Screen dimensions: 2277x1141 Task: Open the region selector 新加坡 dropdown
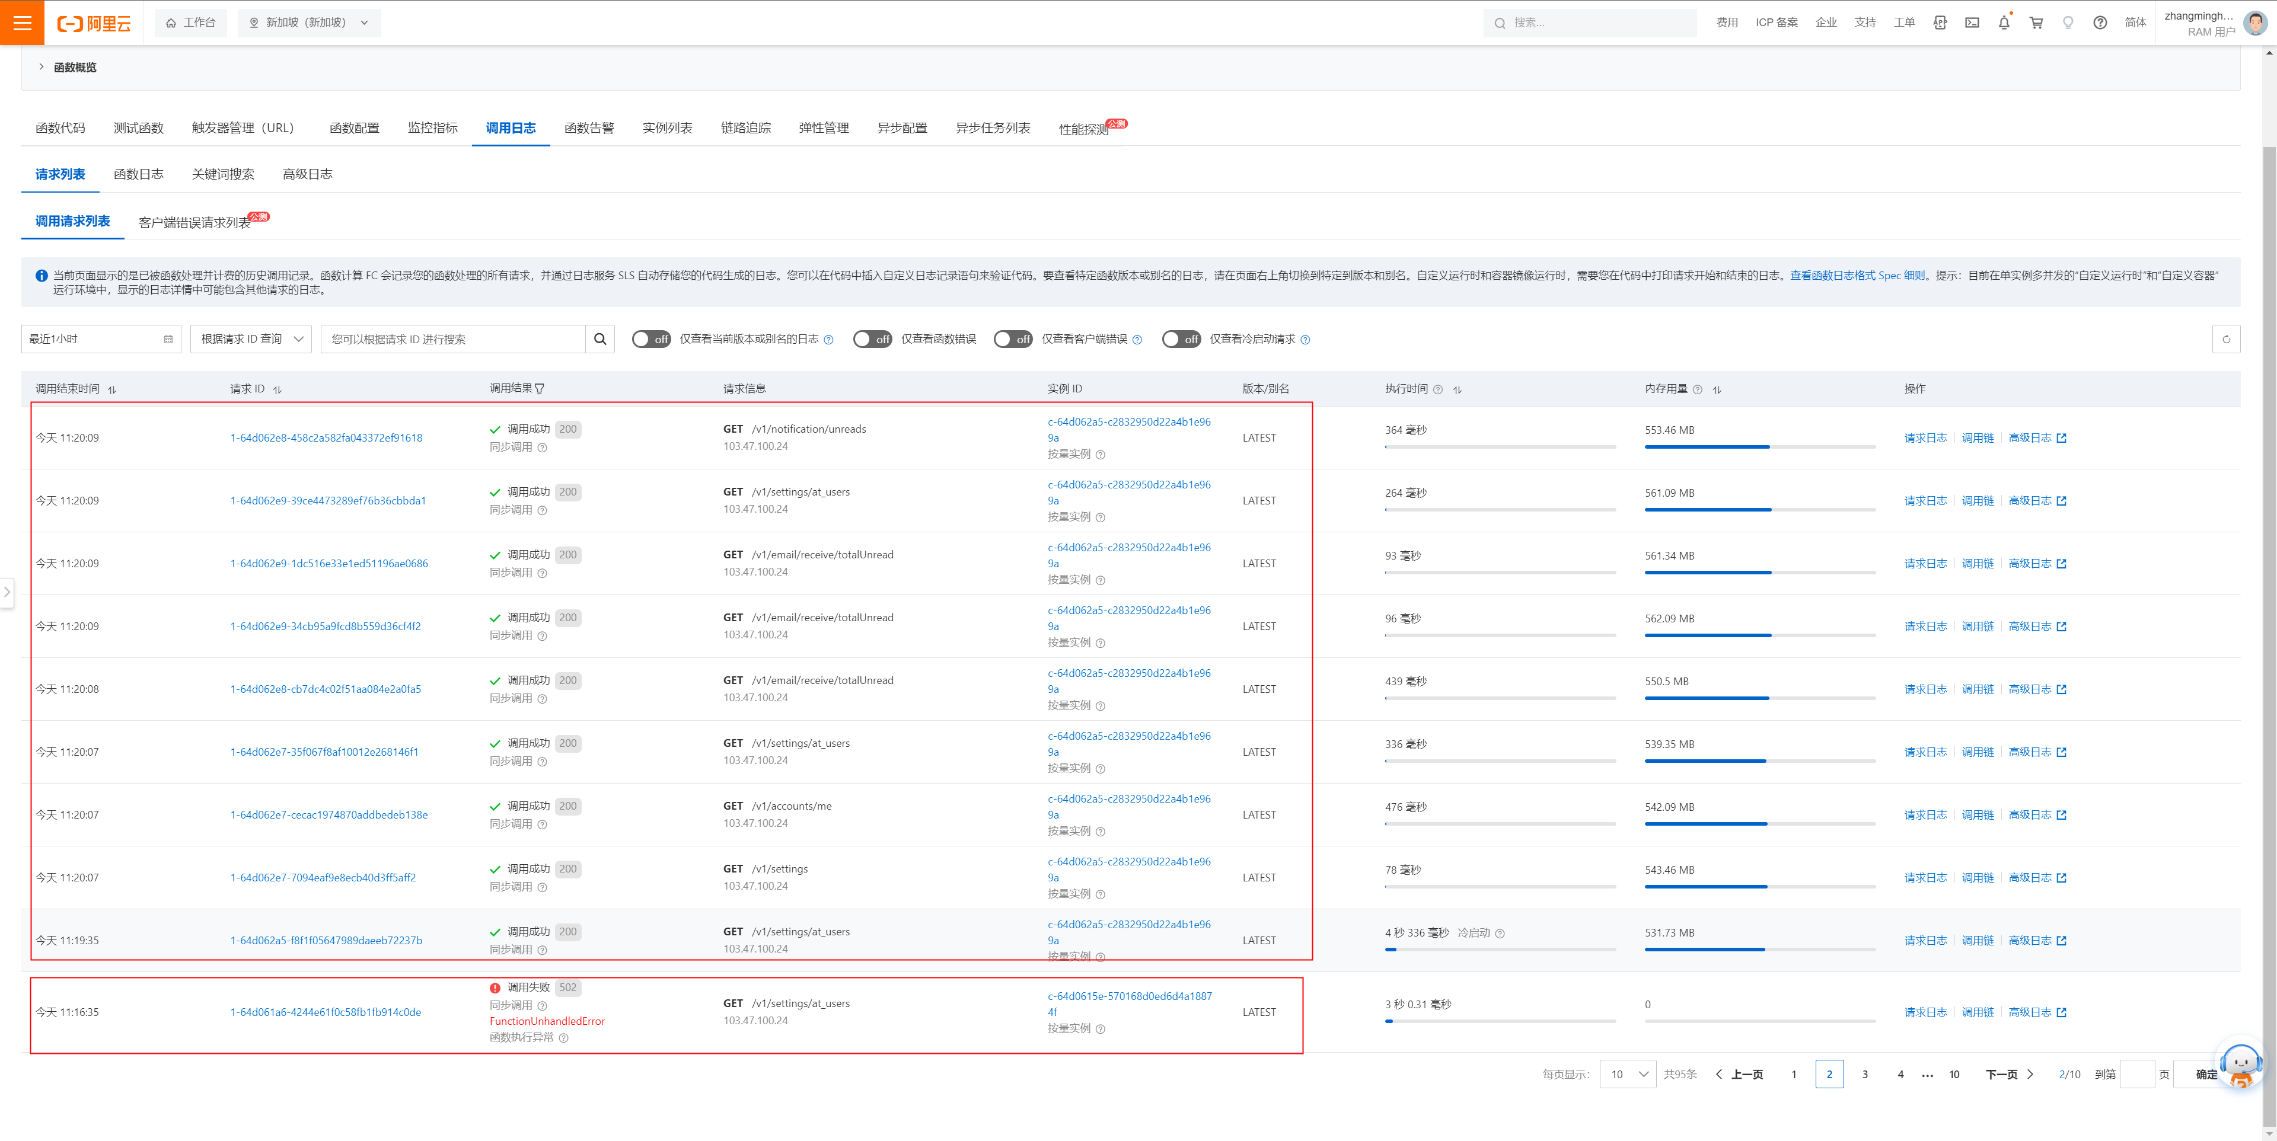(310, 23)
